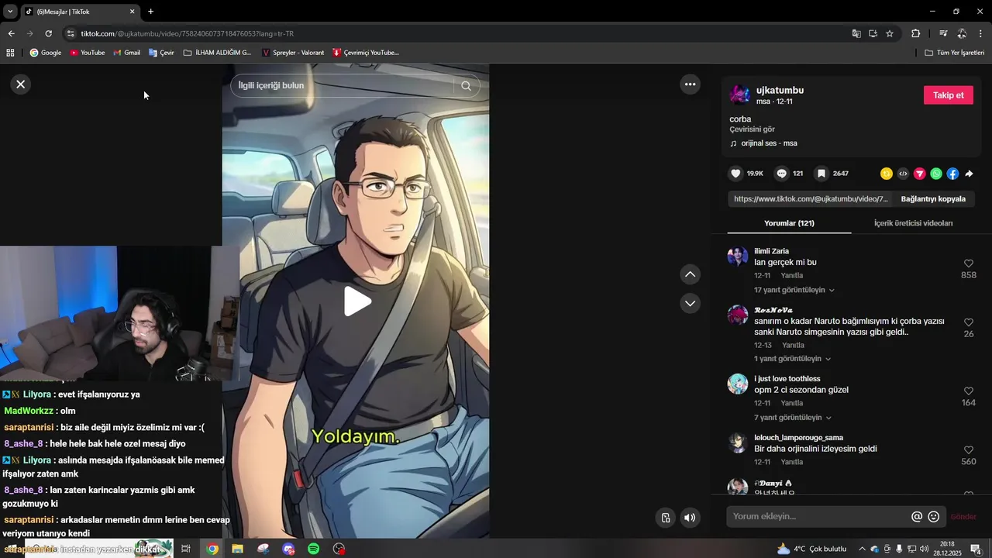Image resolution: width=992 pixels, height=558 pixels.
Task: Save video with bookmark icon
Action: coord(821,174)
